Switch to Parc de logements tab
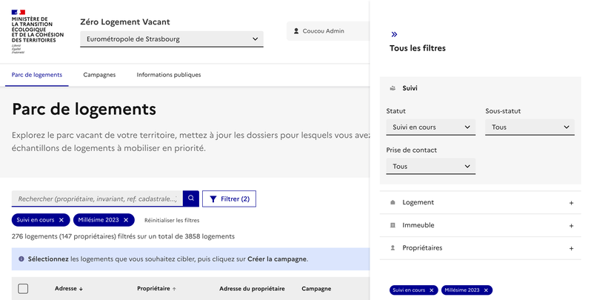The height and width of the screenshot is (300, 591). coord(37,75)
